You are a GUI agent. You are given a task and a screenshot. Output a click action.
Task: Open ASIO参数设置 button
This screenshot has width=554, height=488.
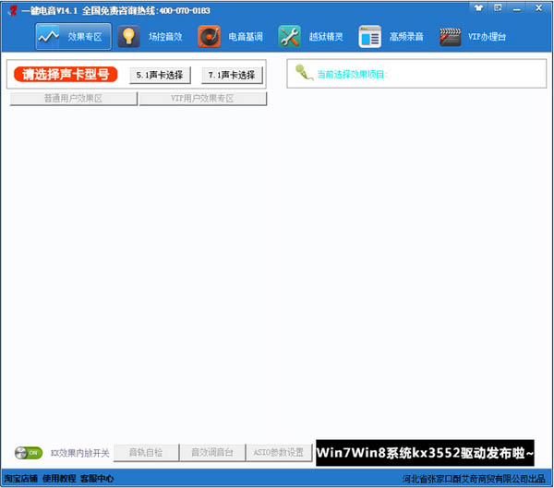[x=279, y=452]
